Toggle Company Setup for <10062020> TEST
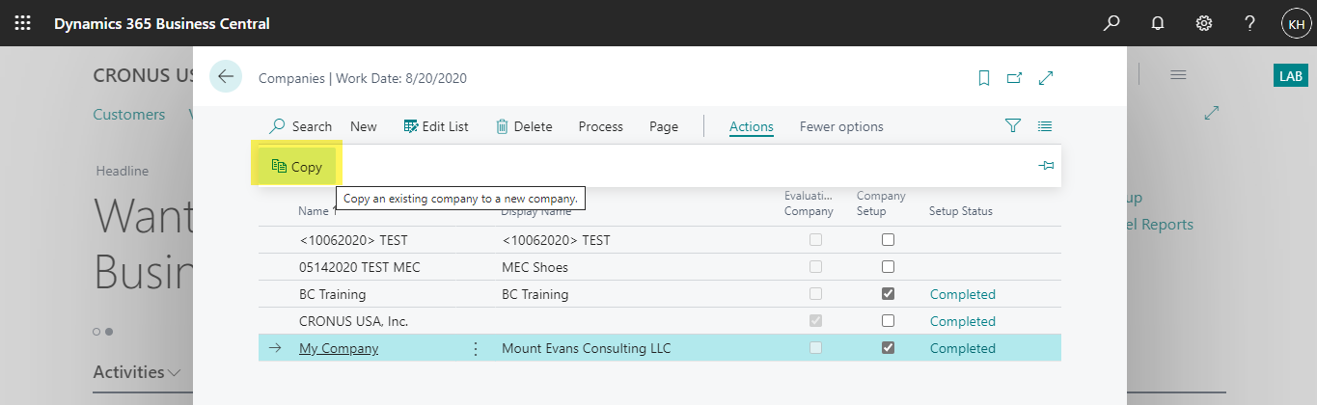1317x405 pixels. 888,240
